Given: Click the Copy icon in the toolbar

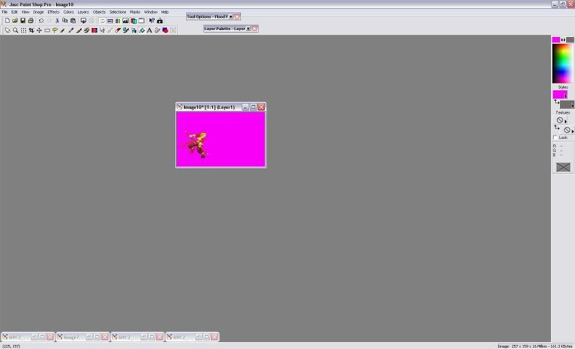Looking at the screenshot, I should tap(65, 21).
